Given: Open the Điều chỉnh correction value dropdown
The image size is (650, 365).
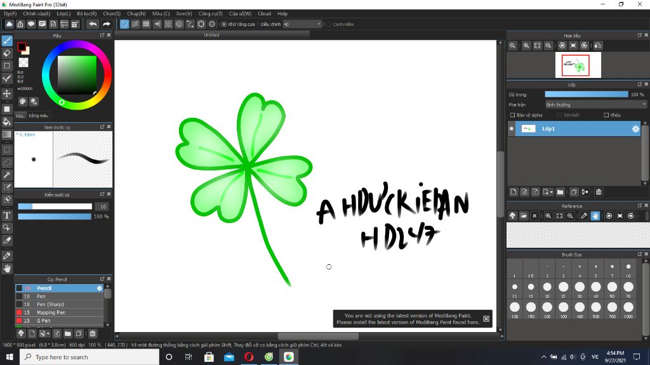Looking at the screenshot, I should click(302, 25).
